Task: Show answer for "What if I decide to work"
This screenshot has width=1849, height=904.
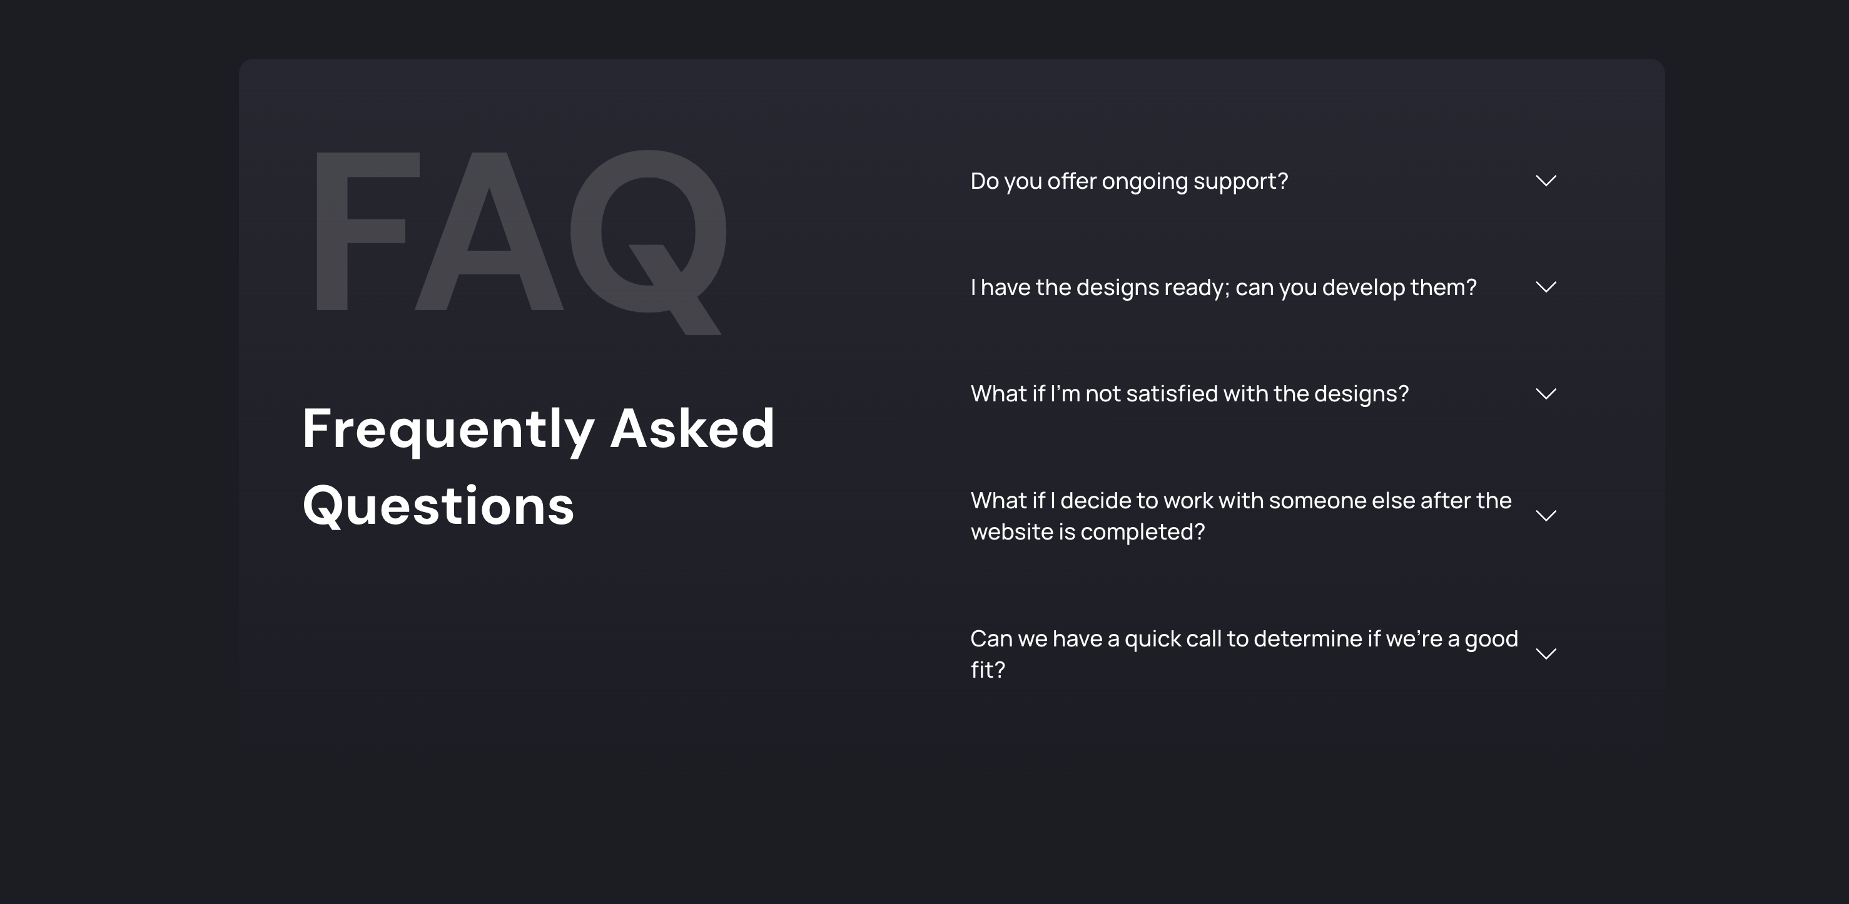Action: 1241,516
